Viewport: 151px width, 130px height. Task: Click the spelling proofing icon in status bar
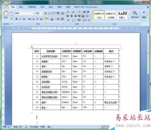tap(26, 127)
